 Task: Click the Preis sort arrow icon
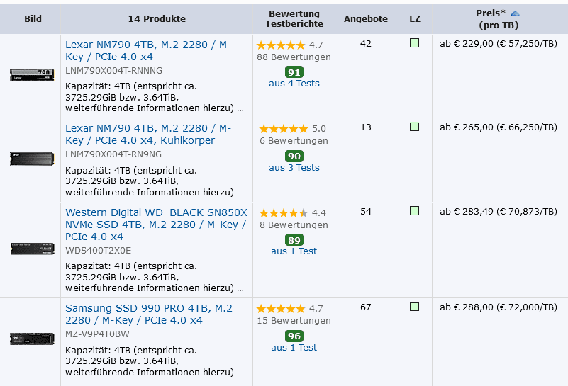[515, 13]
